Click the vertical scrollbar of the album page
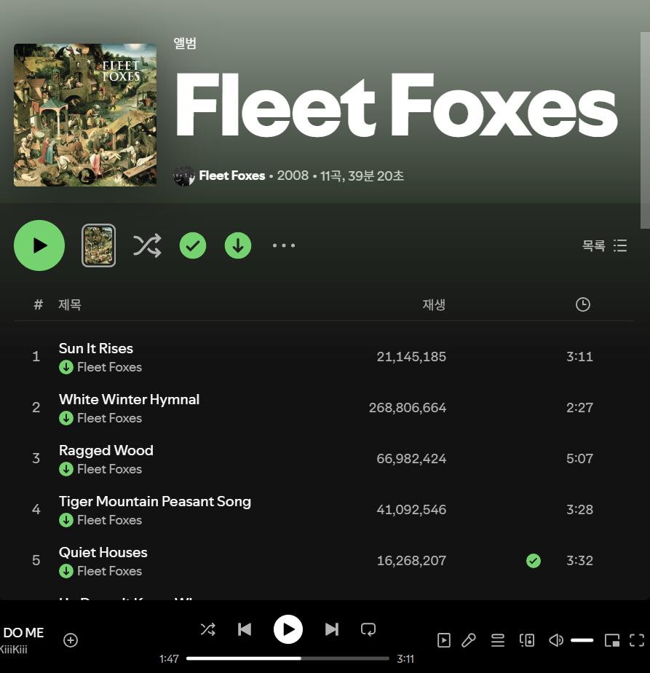The image size is (650, 673). point(645,130)
